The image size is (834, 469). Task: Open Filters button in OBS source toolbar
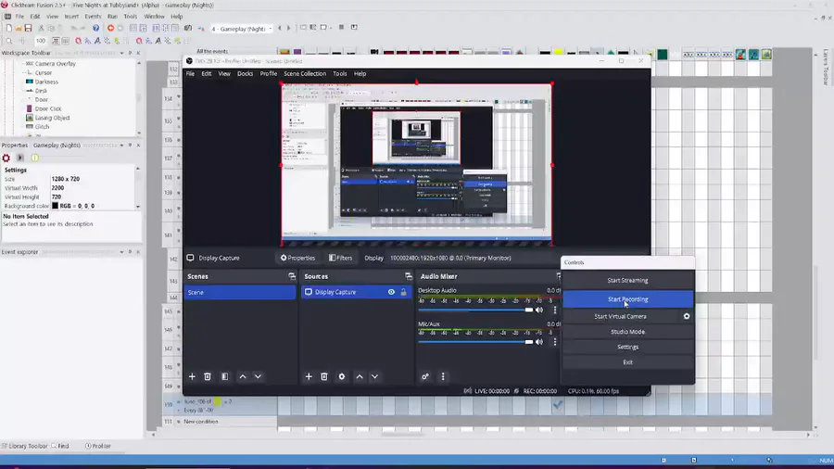click(x=340, y=258)
